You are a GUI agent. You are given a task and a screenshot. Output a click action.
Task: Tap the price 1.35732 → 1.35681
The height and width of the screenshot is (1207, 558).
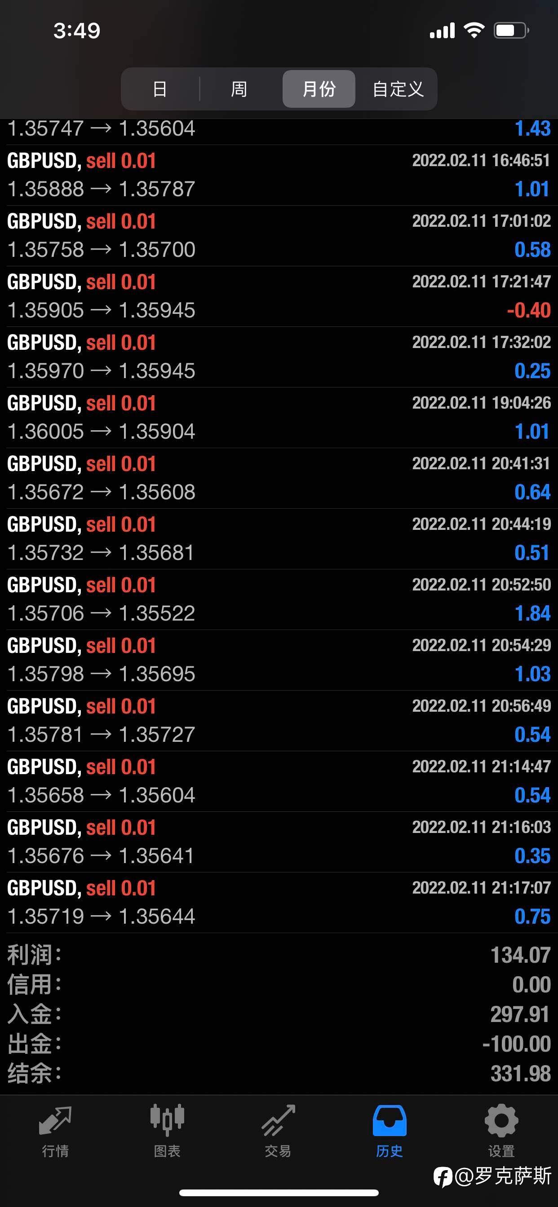(101, 553)
